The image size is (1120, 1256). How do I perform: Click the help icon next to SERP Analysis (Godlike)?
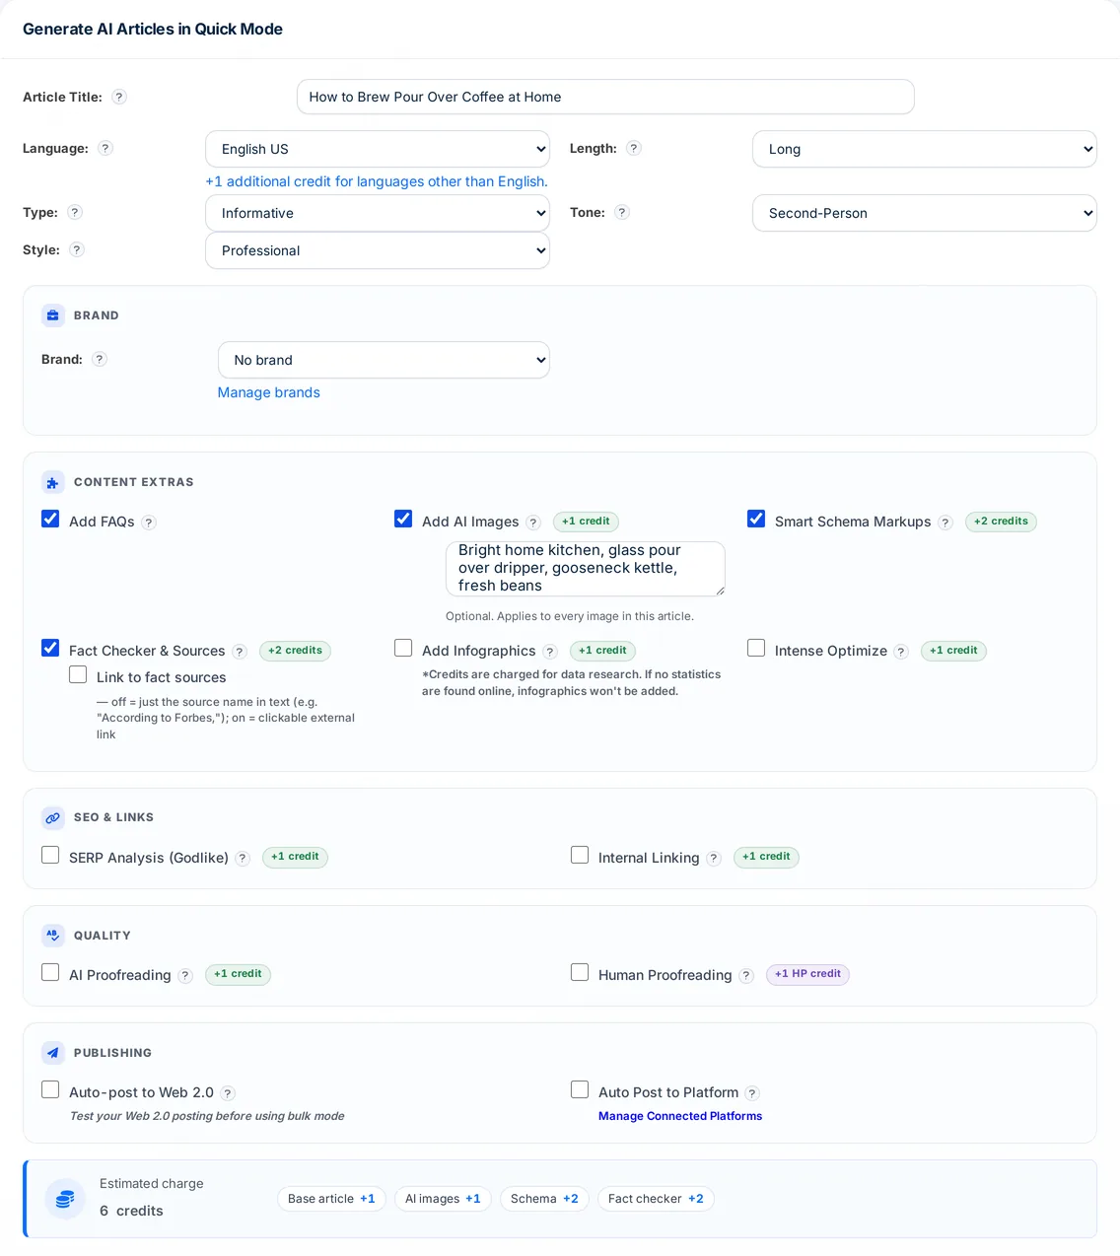click(244, 859)
